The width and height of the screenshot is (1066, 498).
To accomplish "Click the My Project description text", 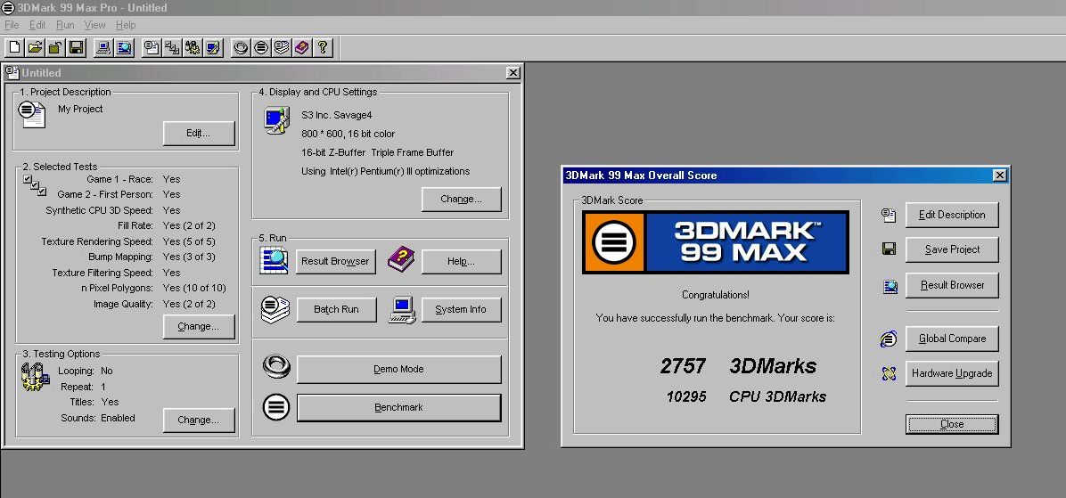I will (80, 109).
